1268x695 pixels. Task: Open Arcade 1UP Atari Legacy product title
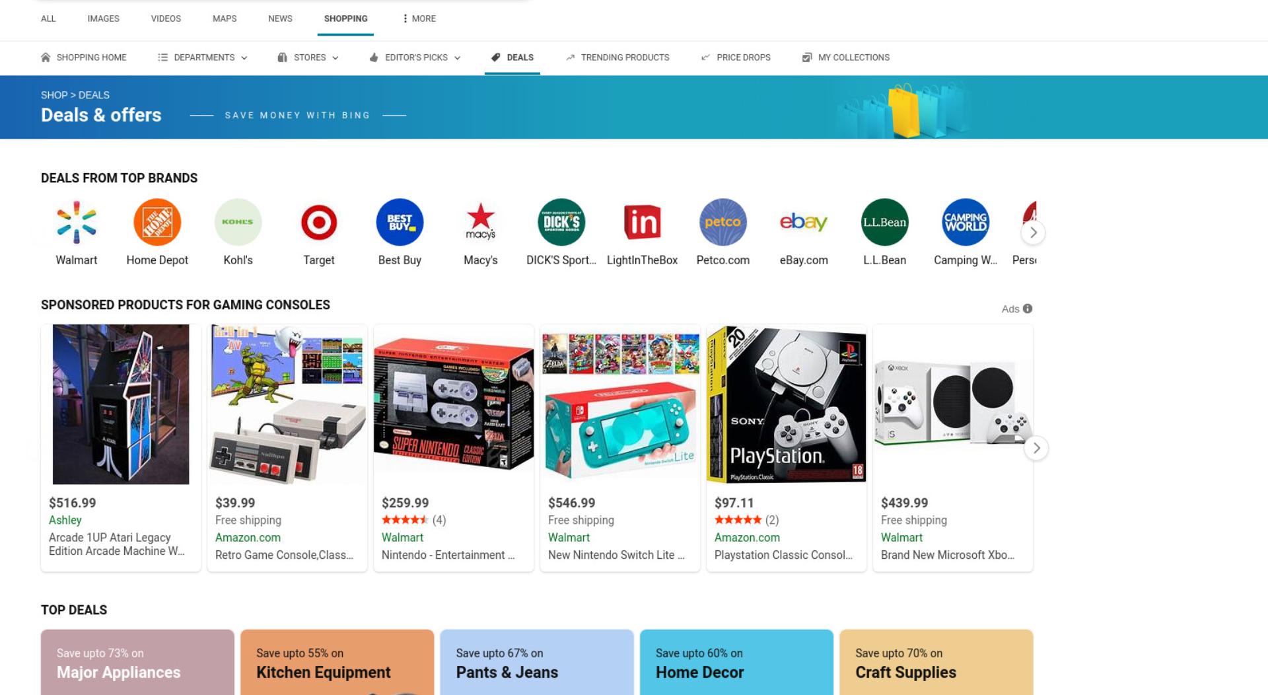point(117,544)
